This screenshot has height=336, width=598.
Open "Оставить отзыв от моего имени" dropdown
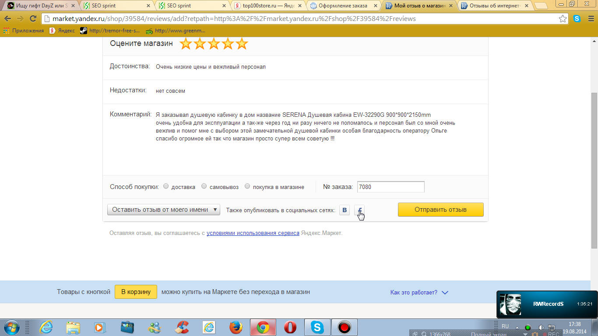coord(164,210)
